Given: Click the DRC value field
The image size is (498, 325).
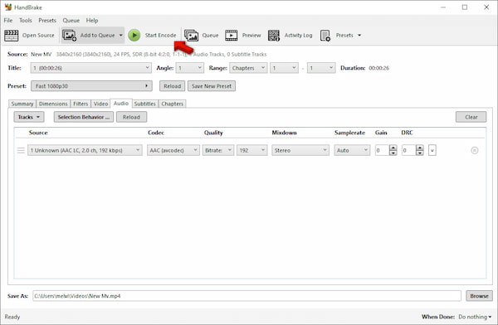Looking at the screenshot, I should tap(408, 150).
